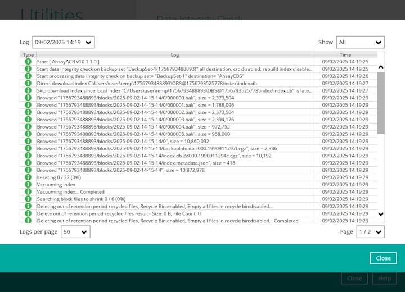
Task: Click info icon for Searching block files row
Action: [x=28, y=199]
